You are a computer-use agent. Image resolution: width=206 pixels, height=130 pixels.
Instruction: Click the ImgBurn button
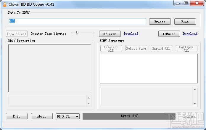coord(189,116)
